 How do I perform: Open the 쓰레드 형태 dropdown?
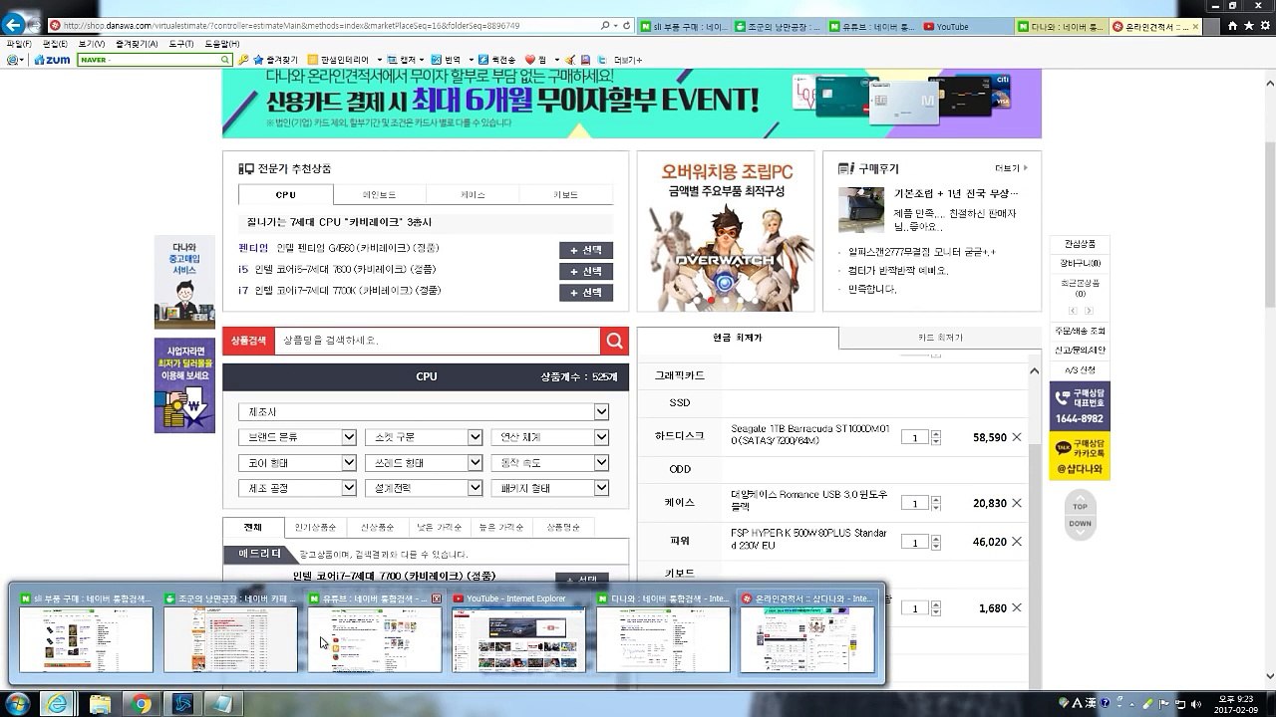(424, 463)
